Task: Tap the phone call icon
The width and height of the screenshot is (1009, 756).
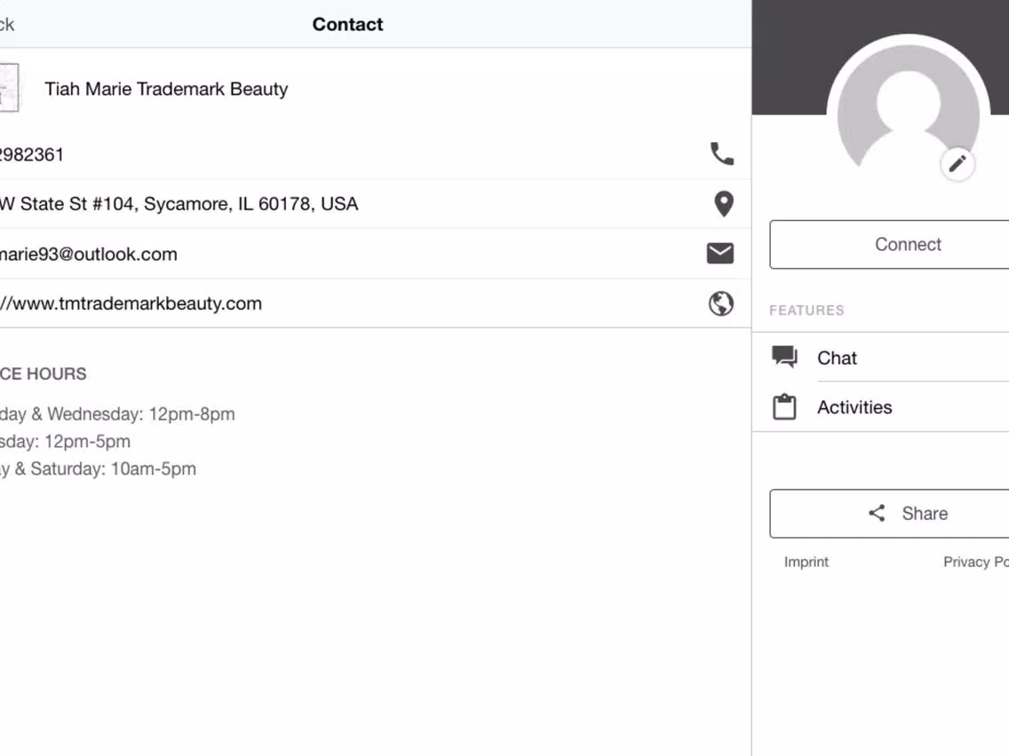Action: (721, 154)
